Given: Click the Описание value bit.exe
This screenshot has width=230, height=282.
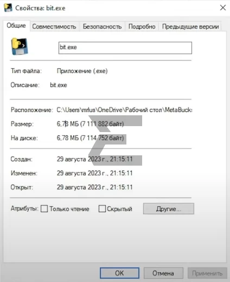Looking at the screenshot, I should 59,85.
